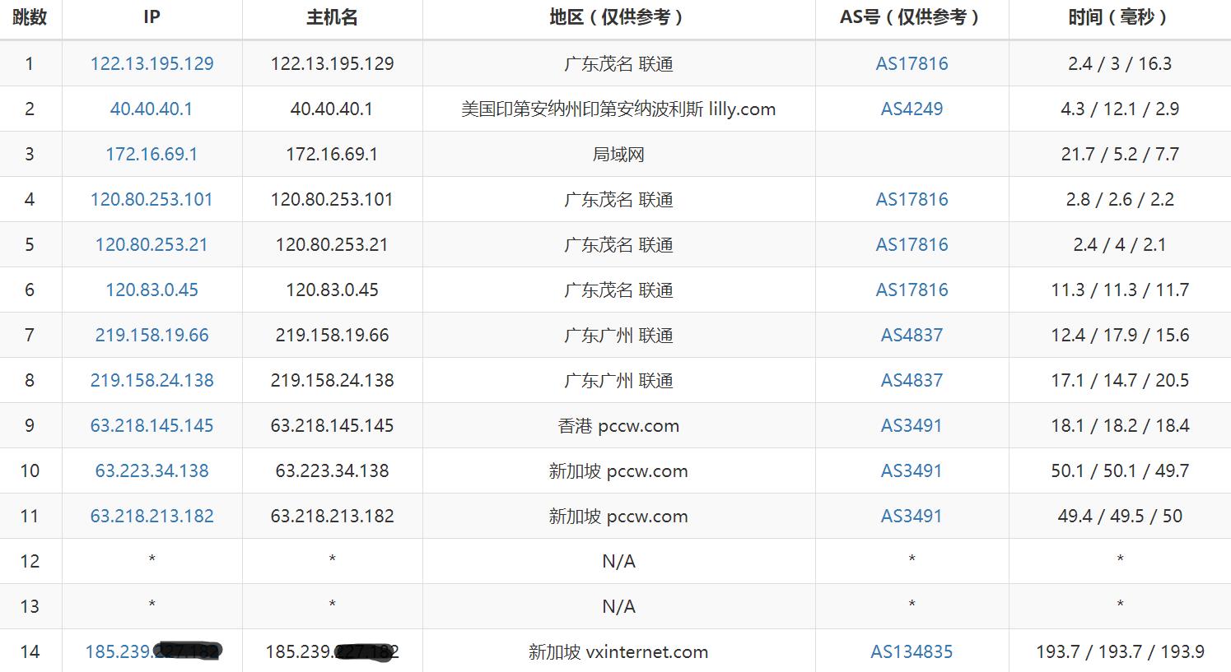
Task: Open IP link 120.80.253.101
Action: pyautogui.click(x=152, y=200)
